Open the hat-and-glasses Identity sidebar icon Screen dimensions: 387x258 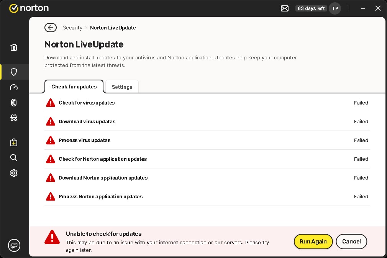pos(14,118)
